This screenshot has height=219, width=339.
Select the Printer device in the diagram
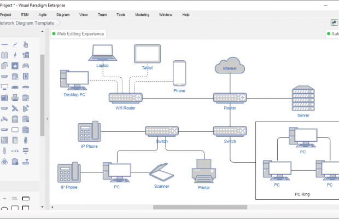point(204,171)
